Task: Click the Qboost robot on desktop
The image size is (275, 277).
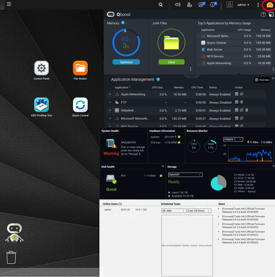Action: [x=14, y=234]
